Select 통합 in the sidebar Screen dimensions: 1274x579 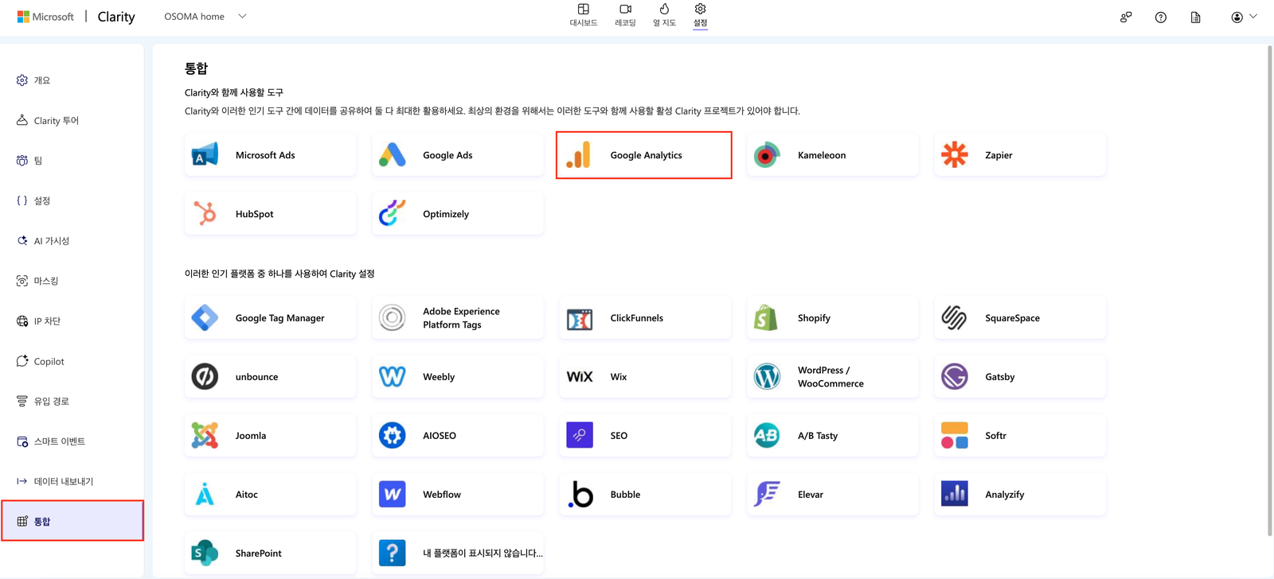coord(72,522)
